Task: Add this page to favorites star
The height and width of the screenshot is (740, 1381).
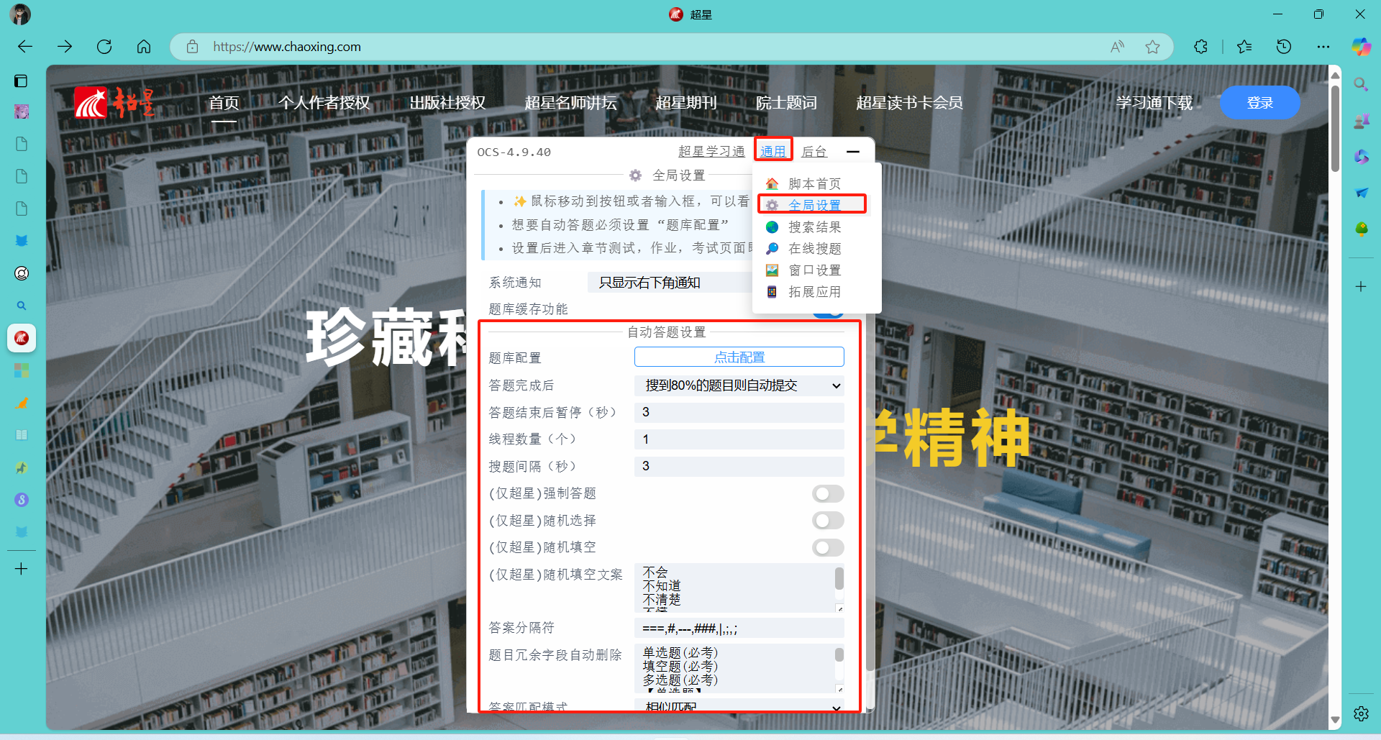Action: 1152,47
